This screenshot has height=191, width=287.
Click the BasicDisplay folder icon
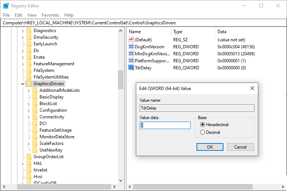[x=35, y=97]
